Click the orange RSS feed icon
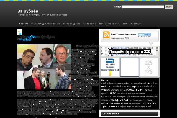The image size is (177, 118). click(x=106, y=35)
